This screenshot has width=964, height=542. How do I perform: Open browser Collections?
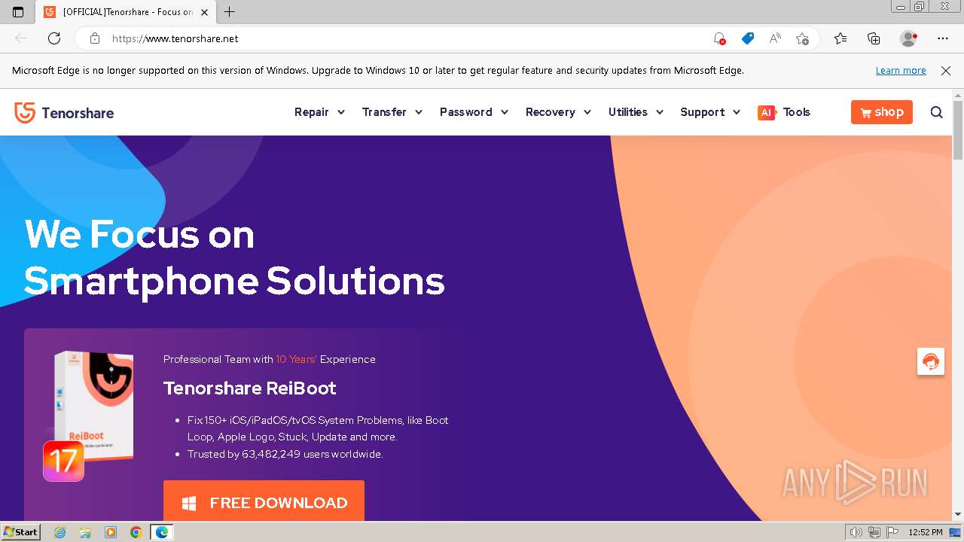click(x=874, y=38)
